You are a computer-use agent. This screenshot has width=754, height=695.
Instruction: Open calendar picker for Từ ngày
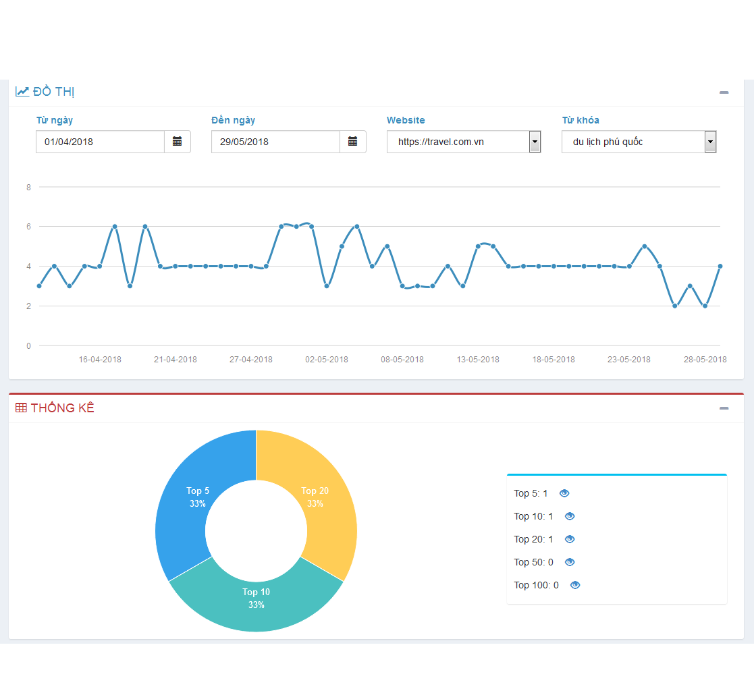coord(178,142)
